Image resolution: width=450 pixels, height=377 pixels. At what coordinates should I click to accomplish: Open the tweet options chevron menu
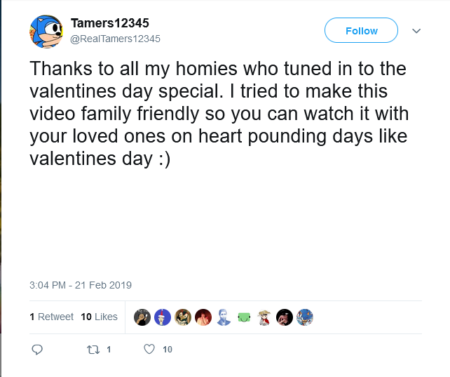[416, 31]
